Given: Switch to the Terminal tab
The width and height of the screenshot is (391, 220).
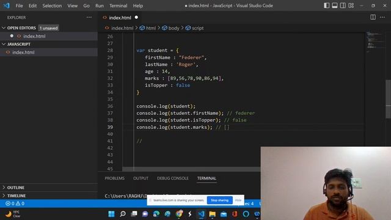Looking at the screenshot, I should click(206, 178).
